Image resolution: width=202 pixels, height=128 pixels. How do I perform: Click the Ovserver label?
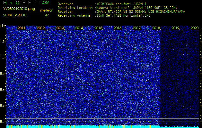coord(66,4)
